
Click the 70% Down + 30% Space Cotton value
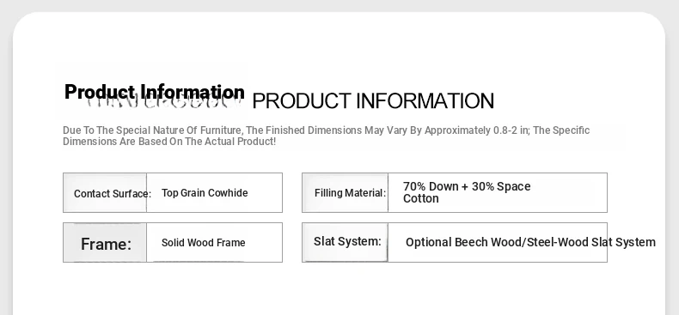tap(467, 192)
